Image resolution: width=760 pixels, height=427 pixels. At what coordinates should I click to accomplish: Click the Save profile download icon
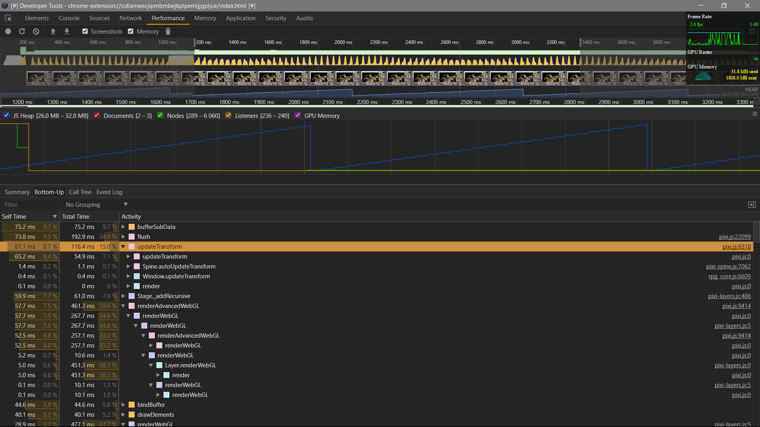67,32
